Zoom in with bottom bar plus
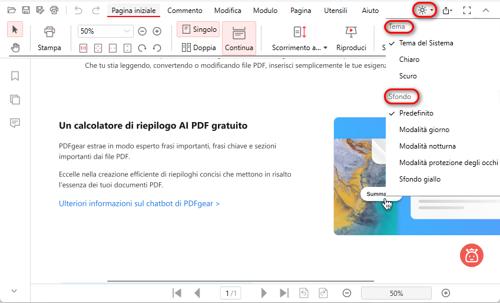The width and height of the screenshot is (500, 303). [x=446, y=293]
